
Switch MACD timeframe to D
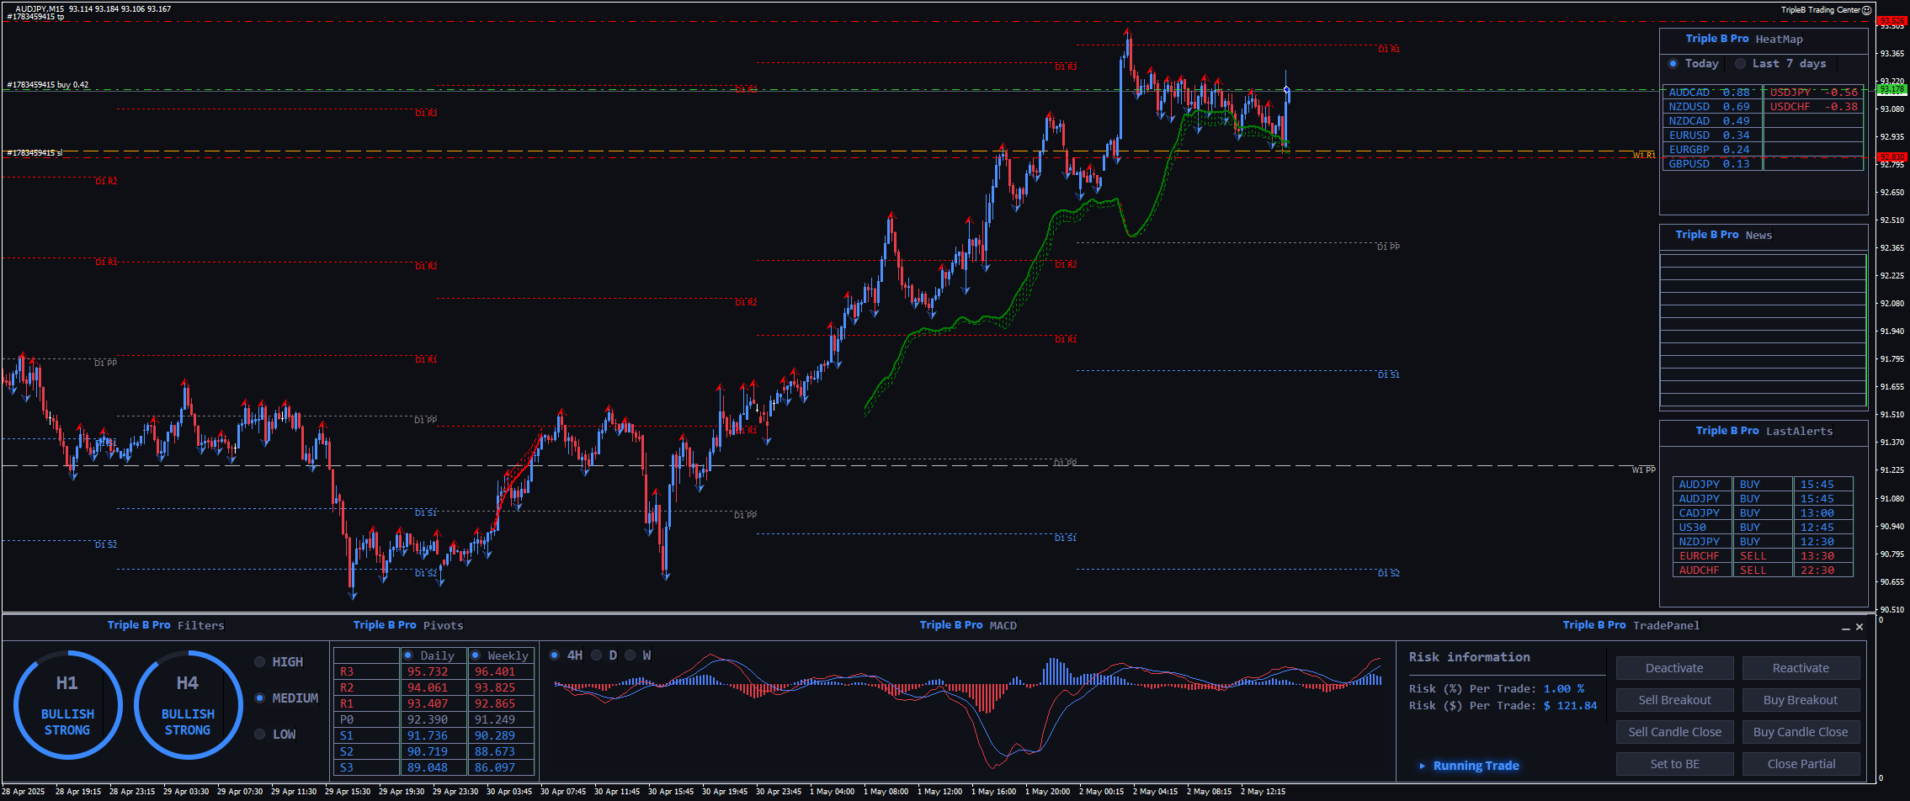pos(597,655)
